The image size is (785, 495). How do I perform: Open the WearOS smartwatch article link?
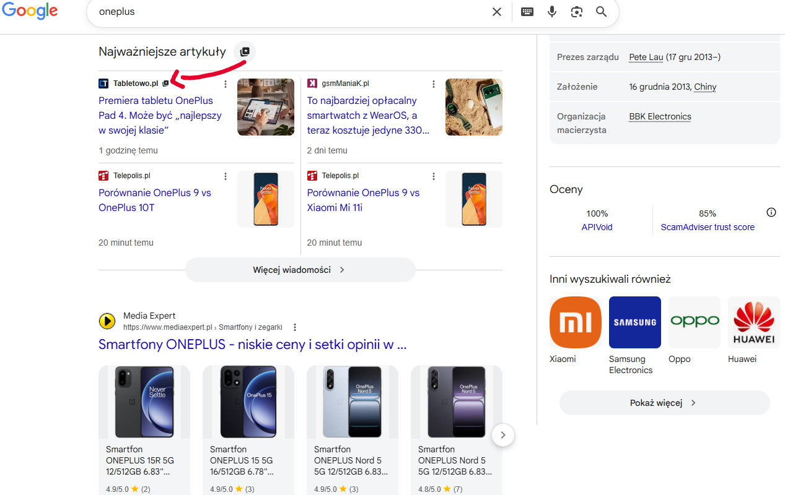click(368, 116)
